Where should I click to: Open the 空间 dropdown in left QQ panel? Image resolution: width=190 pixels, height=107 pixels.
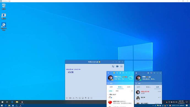tap(129, 87)
